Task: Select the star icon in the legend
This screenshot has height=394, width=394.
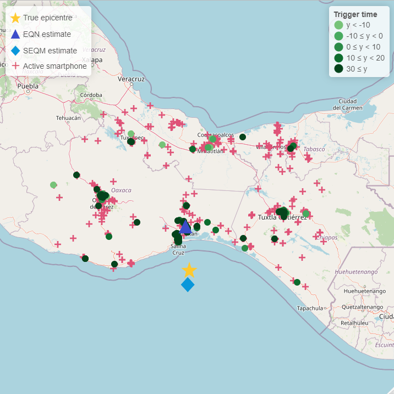Action: pos(15,18)
